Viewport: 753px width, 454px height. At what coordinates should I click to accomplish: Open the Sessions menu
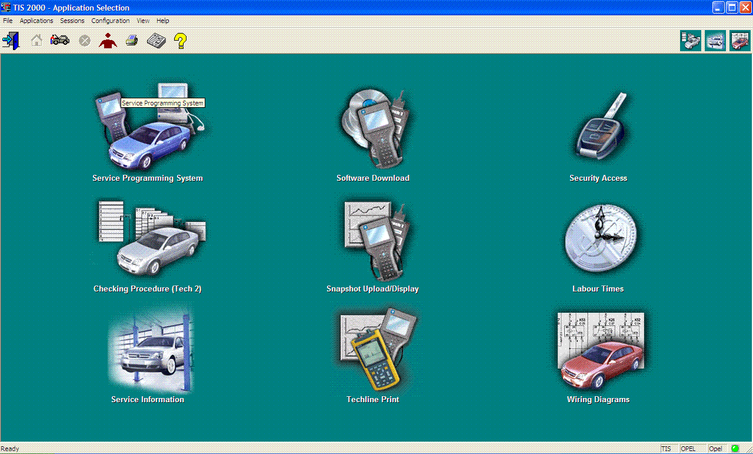pos(72,21)
